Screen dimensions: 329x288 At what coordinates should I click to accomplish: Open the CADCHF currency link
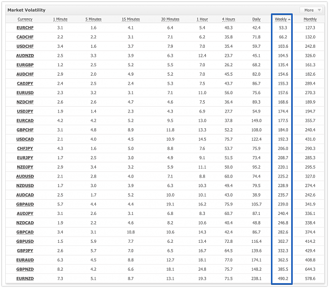click(x=25, y=37)
